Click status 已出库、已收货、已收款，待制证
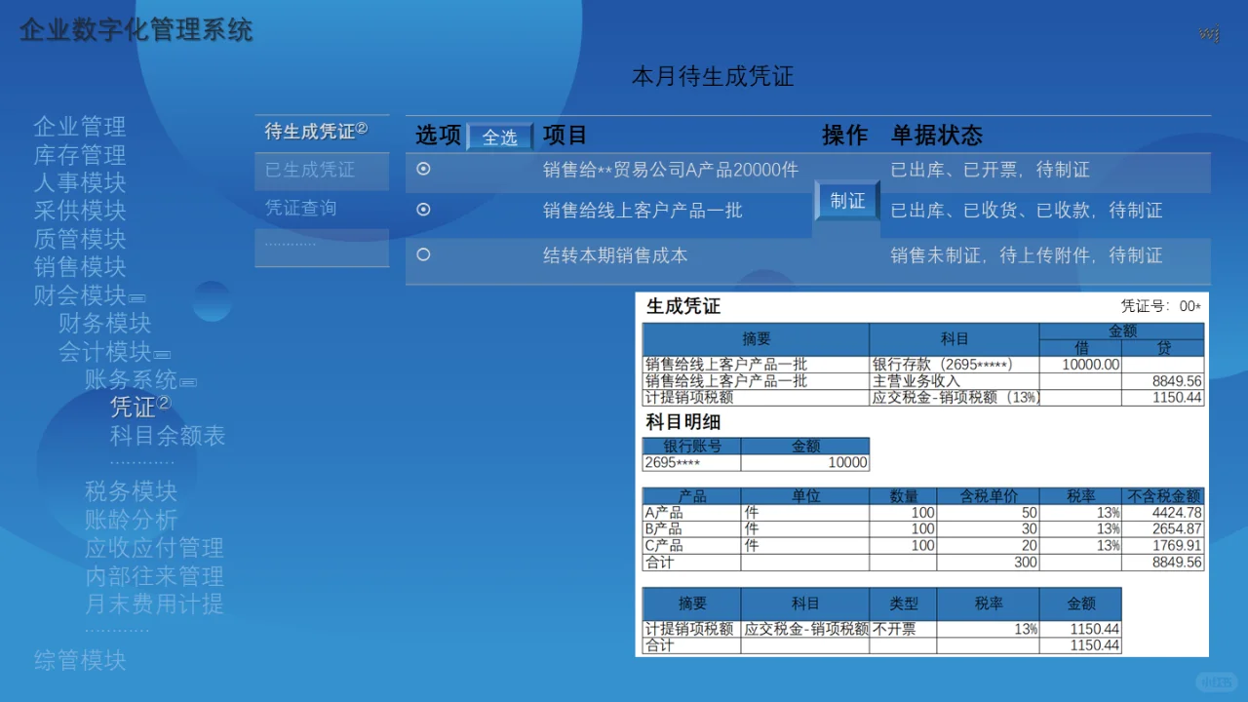Viewport: 1248px width, 702px height. click(x=1027, y=210)
